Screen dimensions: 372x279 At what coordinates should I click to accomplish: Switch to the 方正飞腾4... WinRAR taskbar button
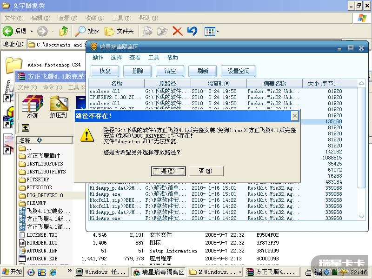[x=272, y=272]
